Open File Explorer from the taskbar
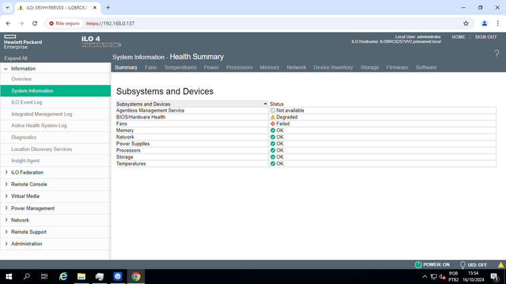The image size is (506, 284). (x=81, y=276)
